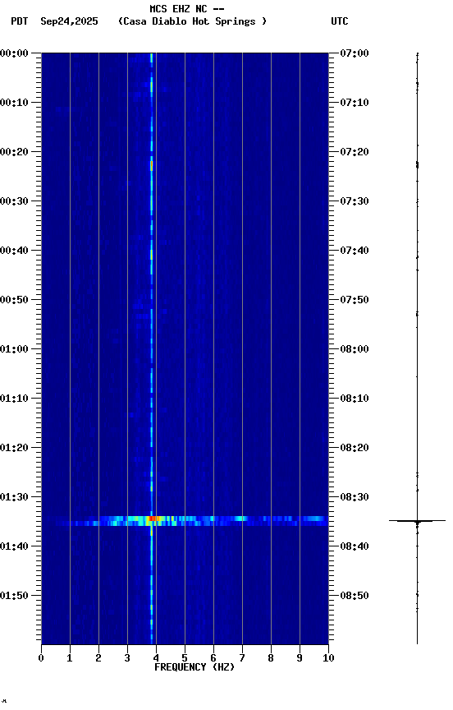This screenshot has width=453, height=710.
Task: Click the UTC time label '08:50'
Action: 355,596
